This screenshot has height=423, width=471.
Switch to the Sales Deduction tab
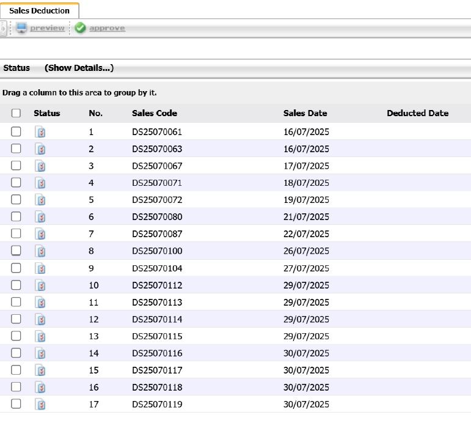[39, 10]
